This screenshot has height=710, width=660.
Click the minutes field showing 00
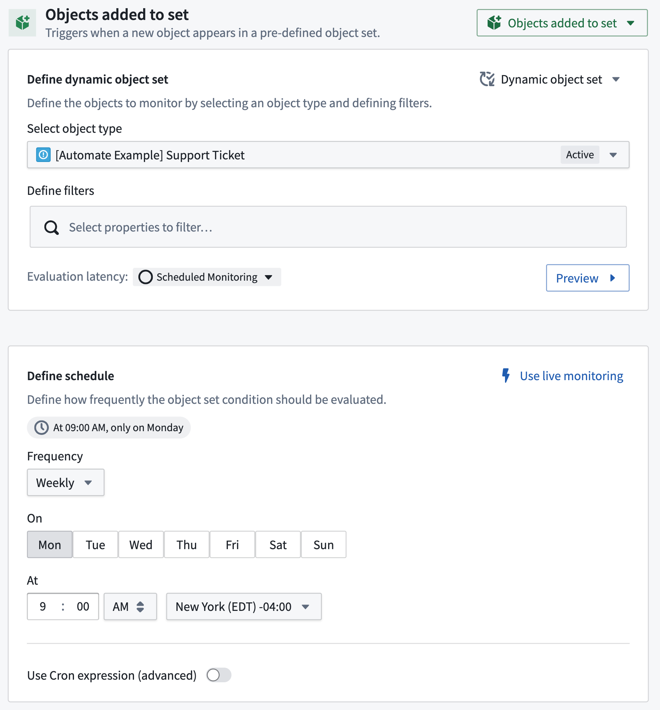tap(83, 606)
